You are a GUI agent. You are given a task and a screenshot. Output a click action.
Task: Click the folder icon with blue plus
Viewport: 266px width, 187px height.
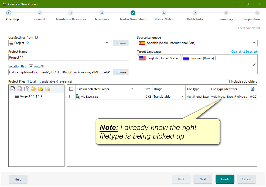(41, 89)
